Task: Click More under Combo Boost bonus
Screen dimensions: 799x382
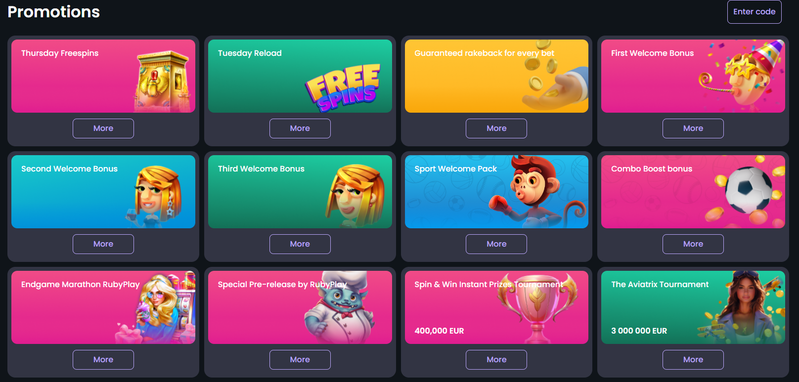Action: [x=693, y=244]
